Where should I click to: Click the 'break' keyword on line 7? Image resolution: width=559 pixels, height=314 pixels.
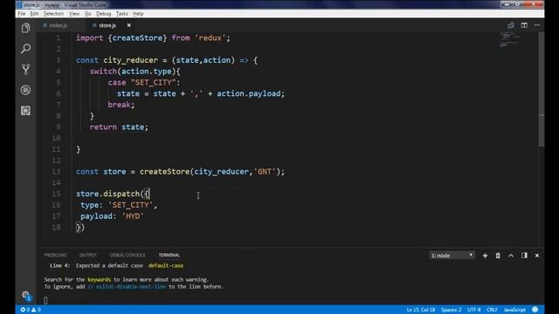pyautogui.click(x=119, y=105)
